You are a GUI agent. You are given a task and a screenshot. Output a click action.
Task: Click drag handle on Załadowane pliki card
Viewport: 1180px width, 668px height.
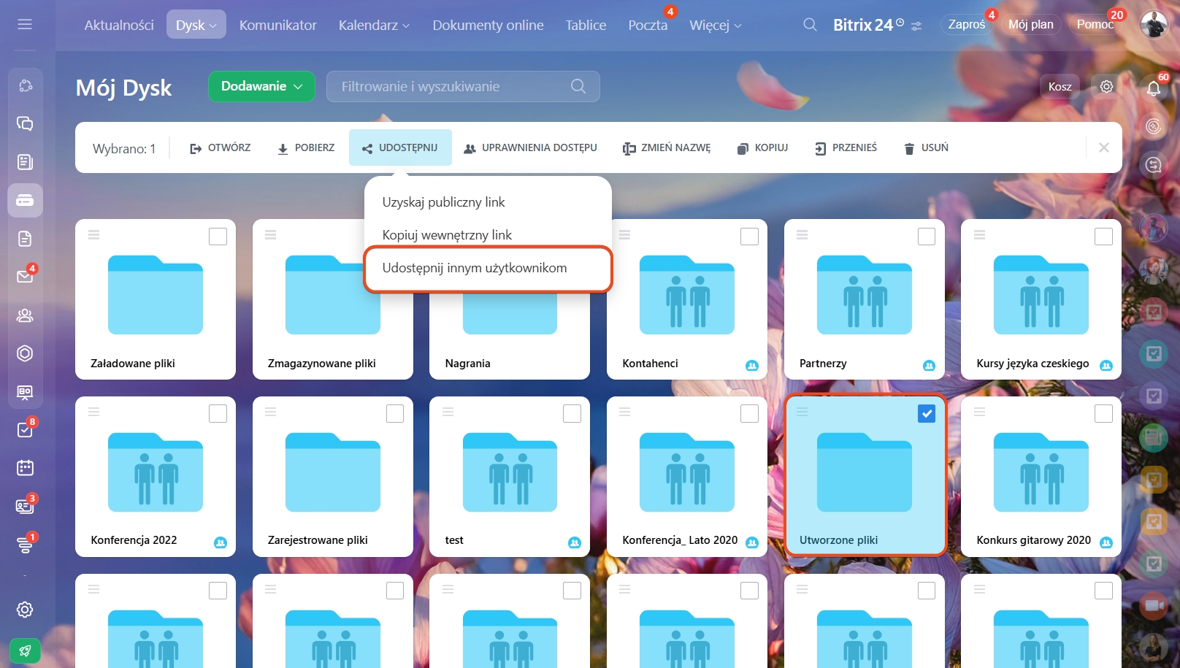coord(94,234)
